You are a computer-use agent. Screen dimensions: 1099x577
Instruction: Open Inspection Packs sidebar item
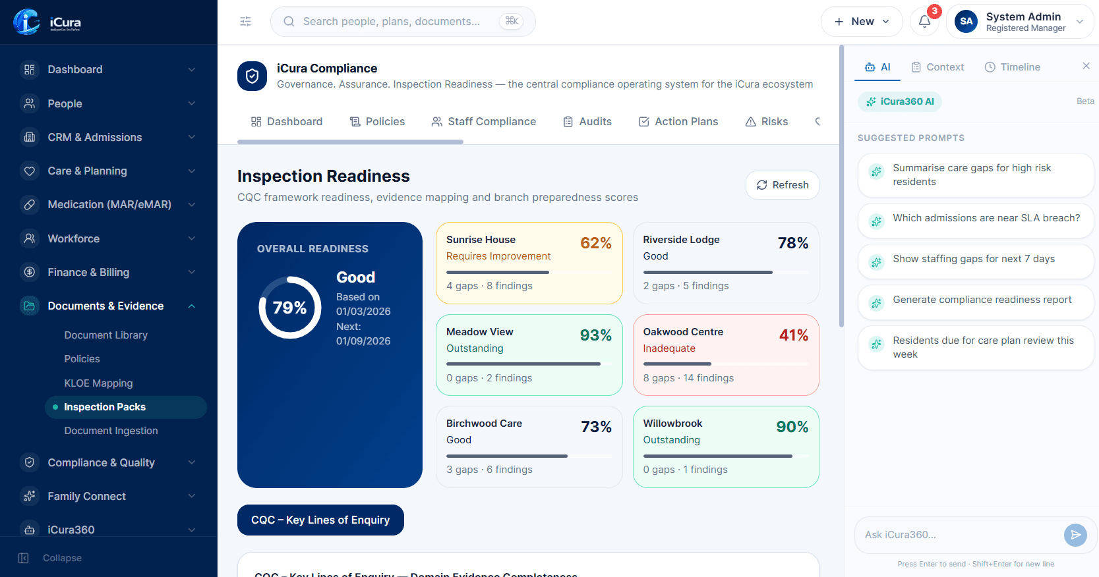126,407
